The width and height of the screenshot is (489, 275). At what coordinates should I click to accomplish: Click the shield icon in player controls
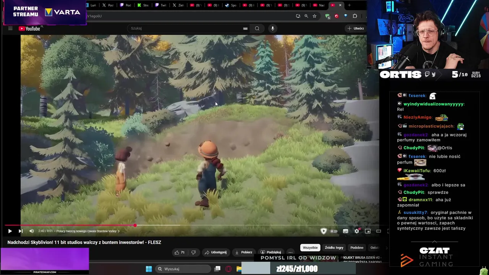(324, 231)
